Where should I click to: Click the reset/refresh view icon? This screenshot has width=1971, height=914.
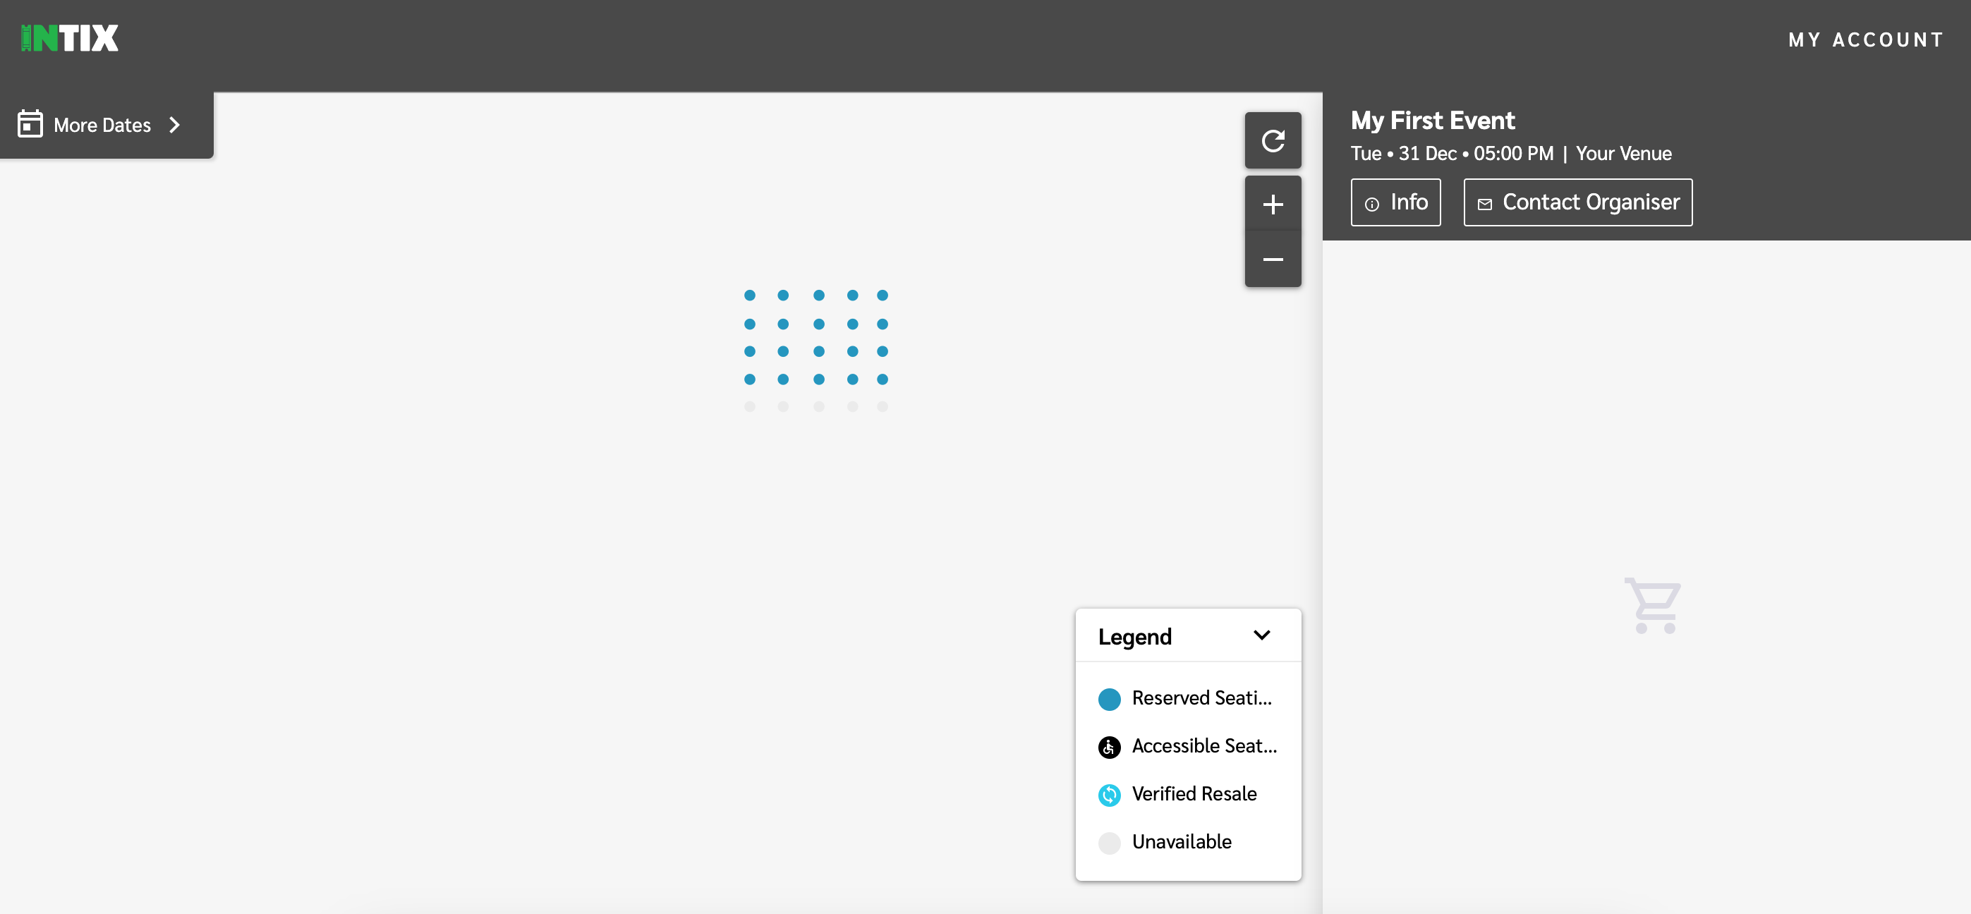click(x=1273, y=141)
